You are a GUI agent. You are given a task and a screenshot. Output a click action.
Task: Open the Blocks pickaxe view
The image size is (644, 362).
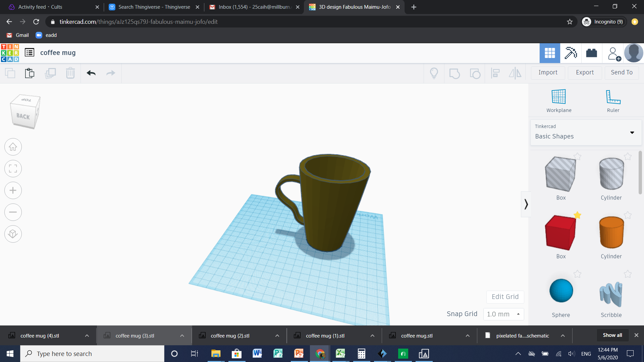point(571,53)
